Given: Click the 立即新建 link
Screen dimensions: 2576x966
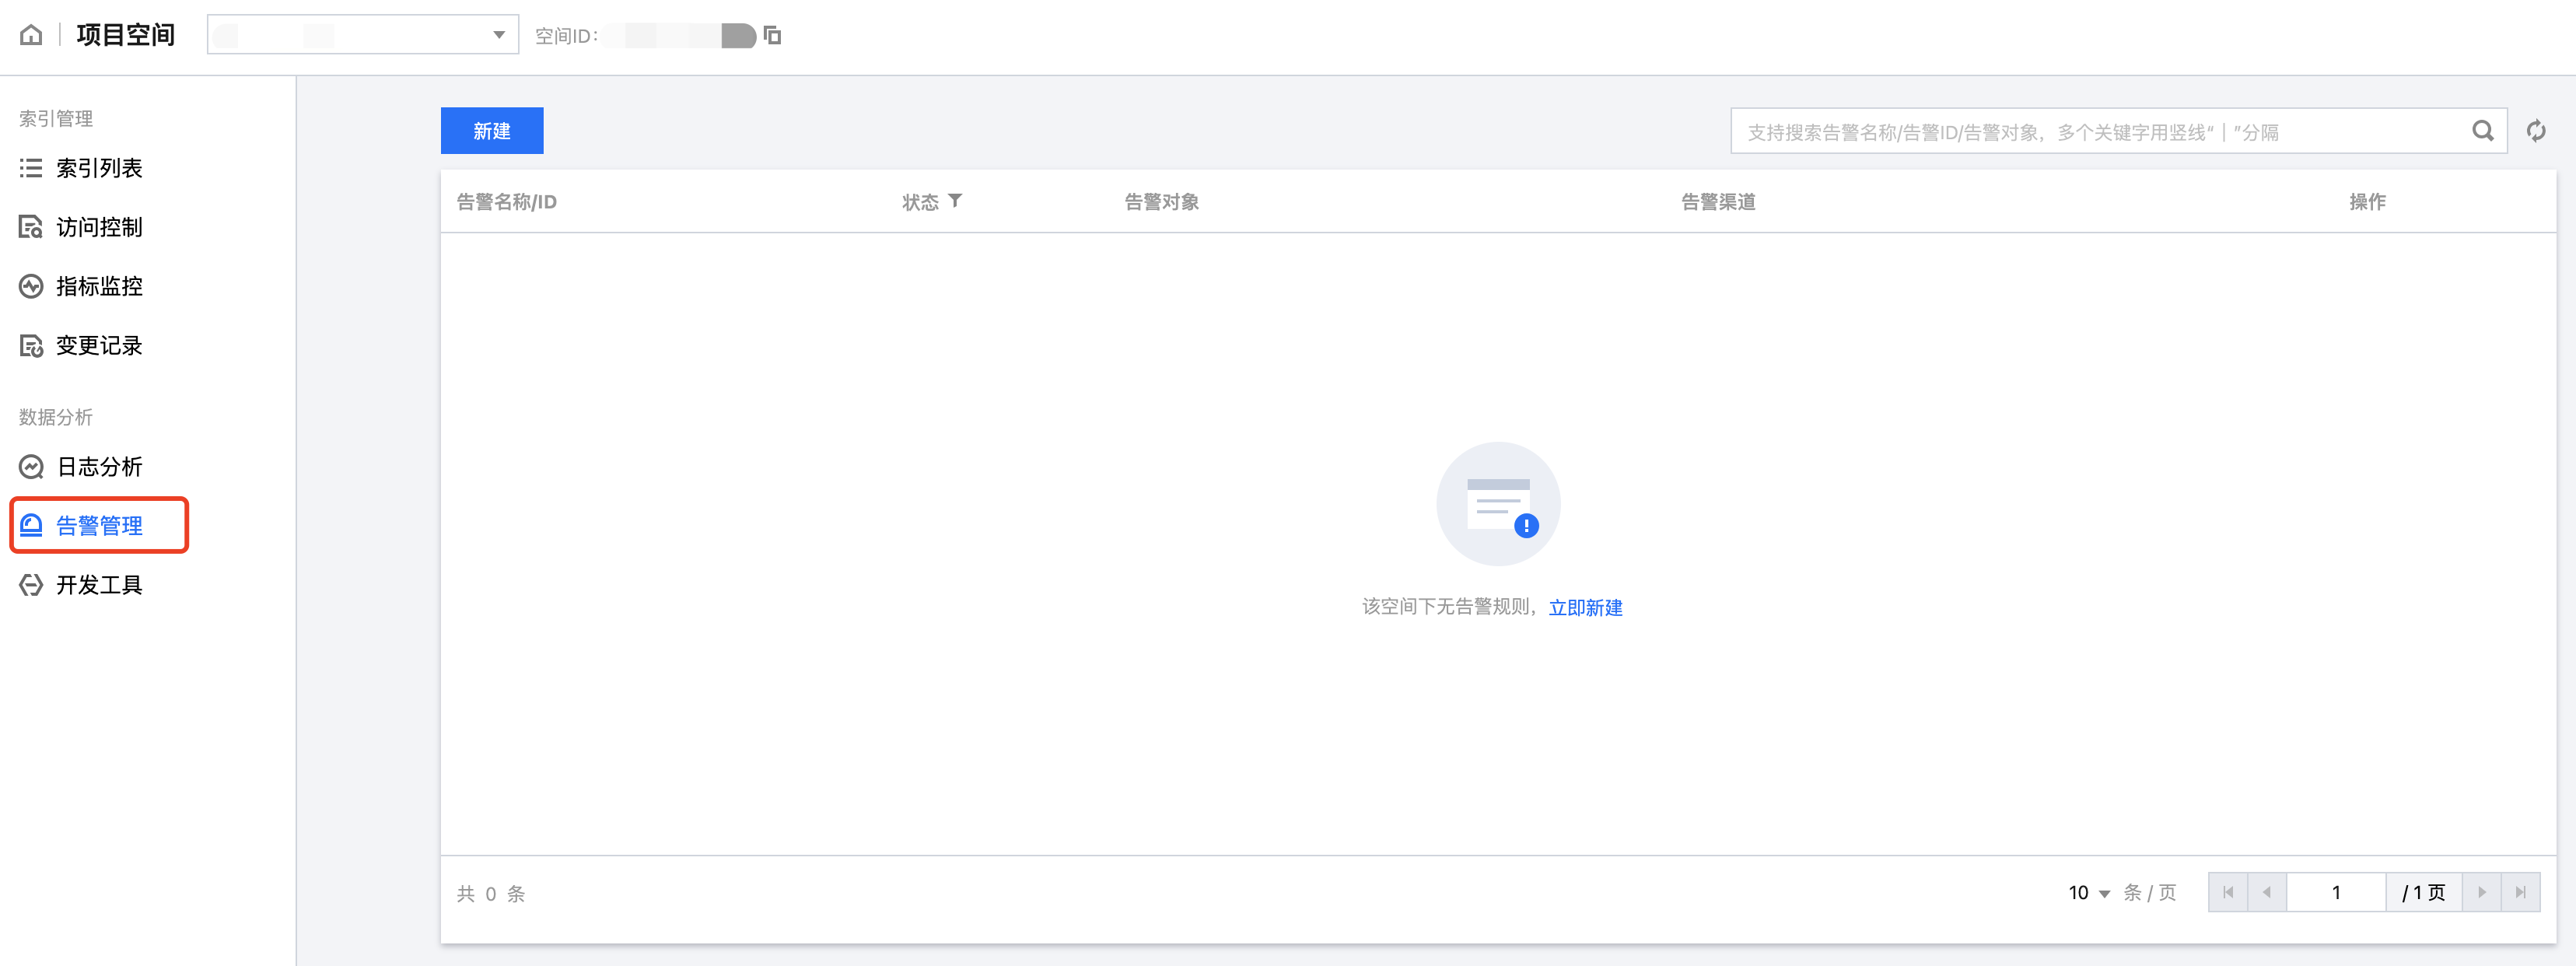Looking at the screenshot, I should [1585, 607].
